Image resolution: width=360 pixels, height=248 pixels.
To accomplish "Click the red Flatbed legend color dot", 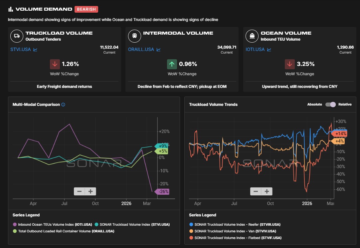I will pyautogui.click(x=191, y=238).
